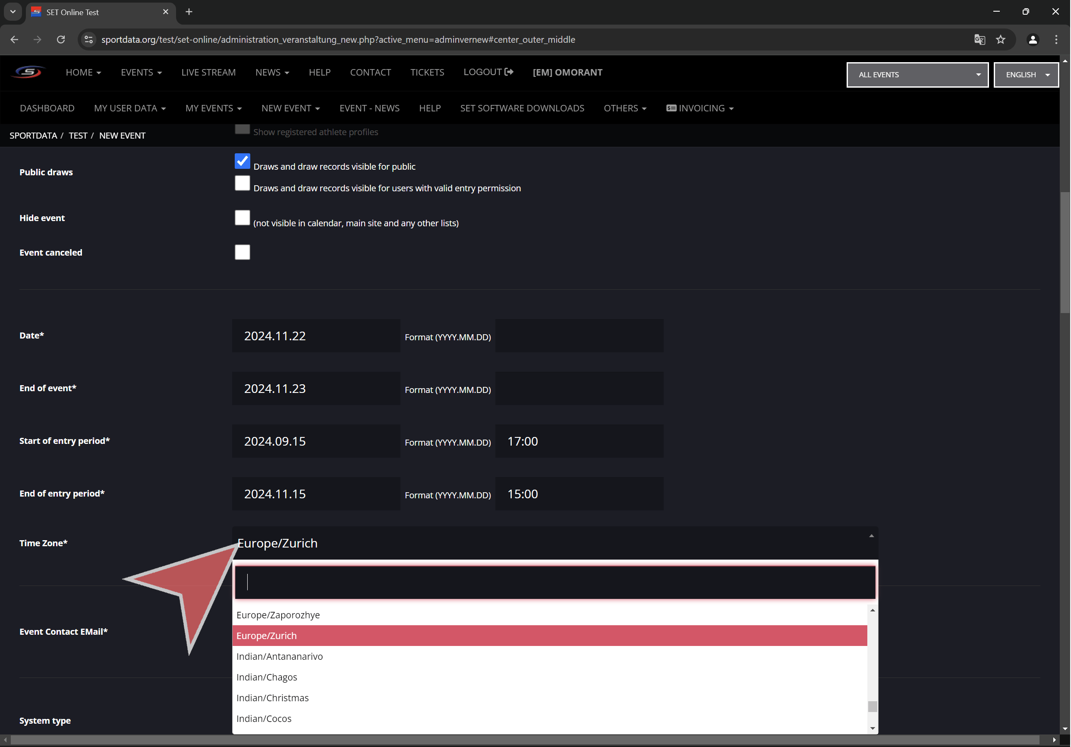
Task: Open ALL EVENTS dropdown
Action: (x=917, y=75)
